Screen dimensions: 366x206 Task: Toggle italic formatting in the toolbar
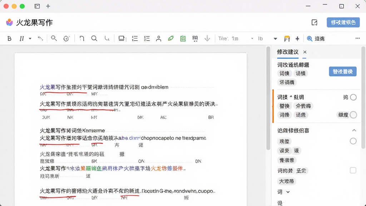[x=22, y=39]
